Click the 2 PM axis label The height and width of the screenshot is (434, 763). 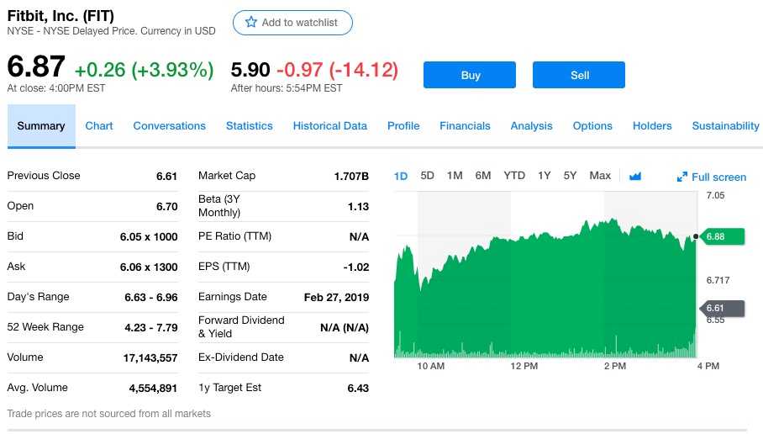615,366
